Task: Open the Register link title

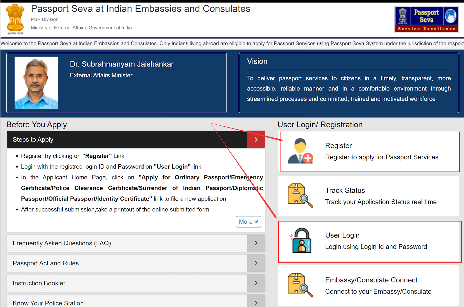Action: point(338,146)
